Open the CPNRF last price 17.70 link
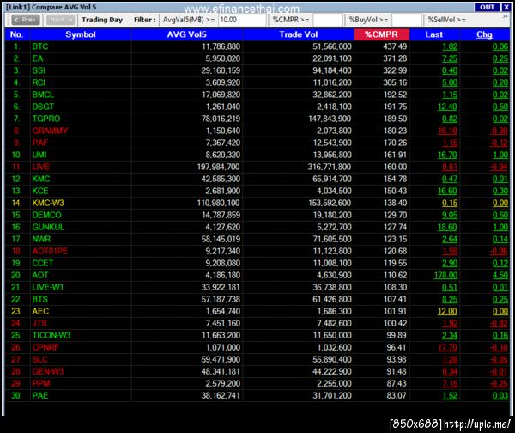Image resolution: width=515 pixels, height=433 pixels. pos(447,348)
